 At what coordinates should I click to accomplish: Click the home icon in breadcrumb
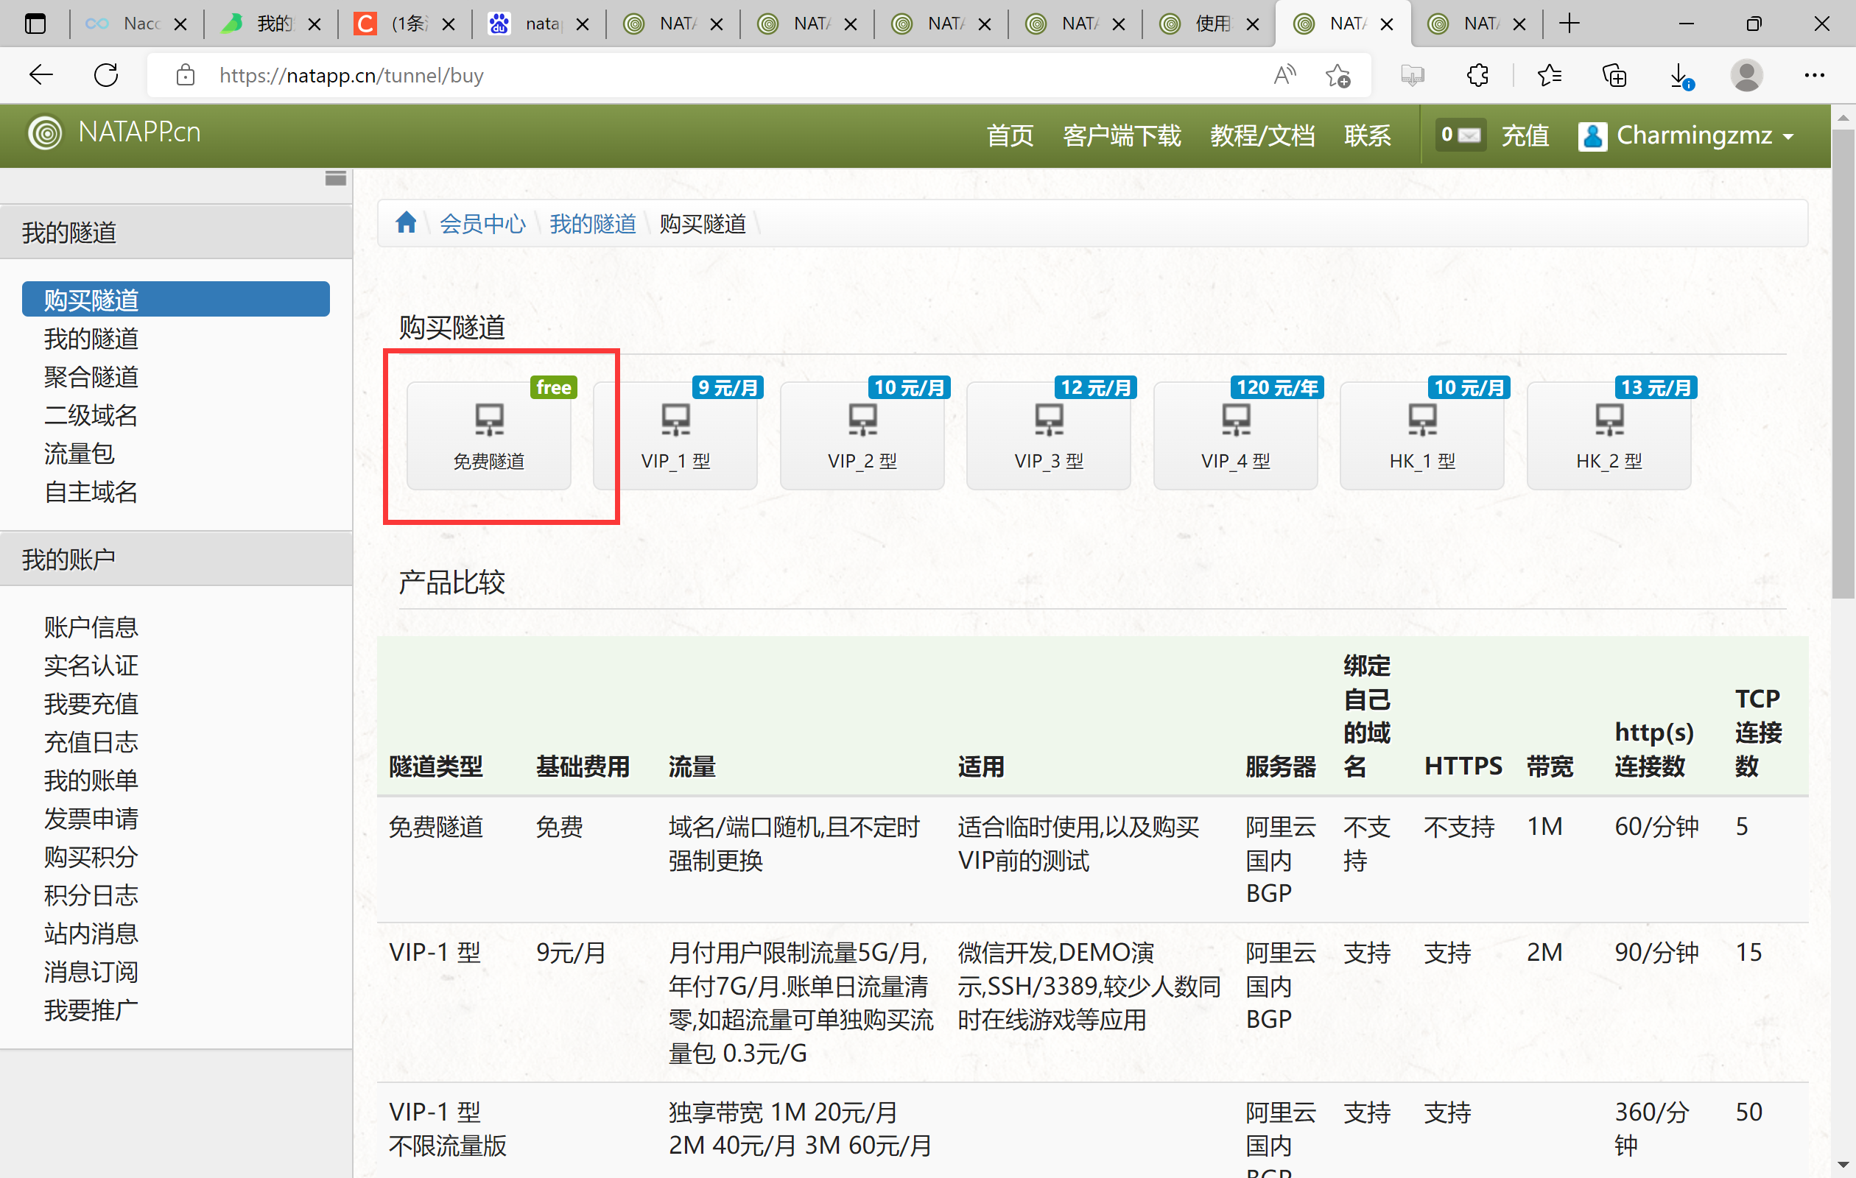[405, 222]
